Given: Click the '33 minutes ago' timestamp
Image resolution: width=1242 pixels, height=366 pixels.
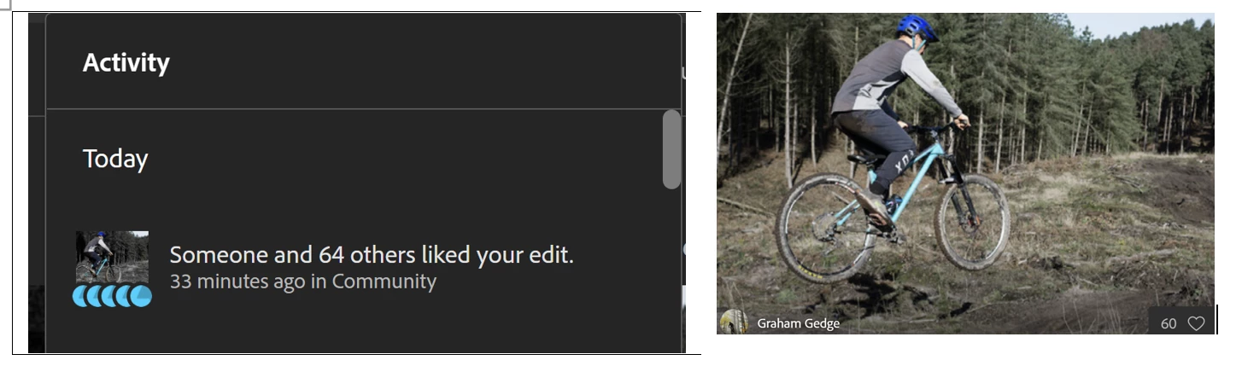Looking at the screenshot, I should 237,282.
